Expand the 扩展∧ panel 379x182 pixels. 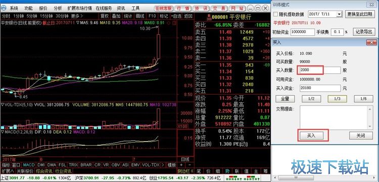tap(8, 171)
